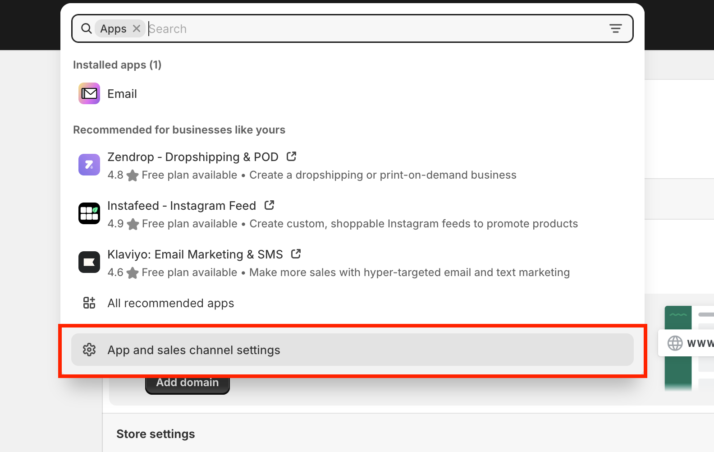This screenshot has width=714, height=452.
Task: Click the Add domain button
Action: [188, 384]
